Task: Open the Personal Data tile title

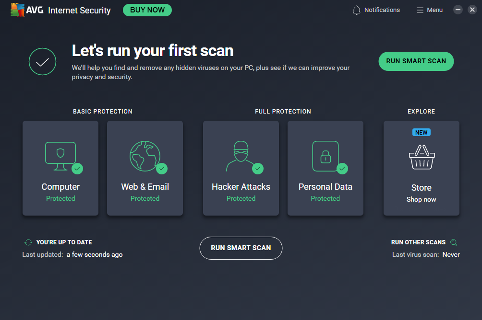Action: [x=325, y=186]
